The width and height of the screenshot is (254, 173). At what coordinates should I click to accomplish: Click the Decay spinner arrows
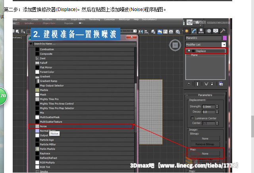coord(217,112)
